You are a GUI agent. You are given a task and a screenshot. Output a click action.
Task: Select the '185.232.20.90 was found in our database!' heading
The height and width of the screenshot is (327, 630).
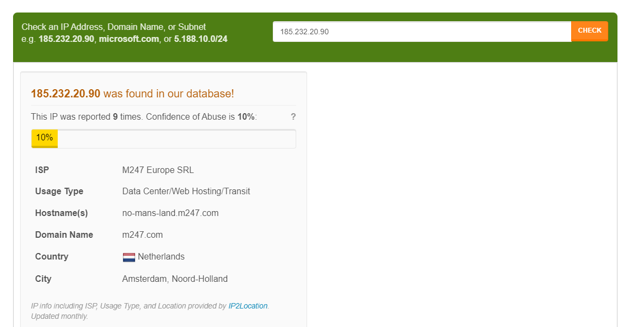[x=133, y=94]
